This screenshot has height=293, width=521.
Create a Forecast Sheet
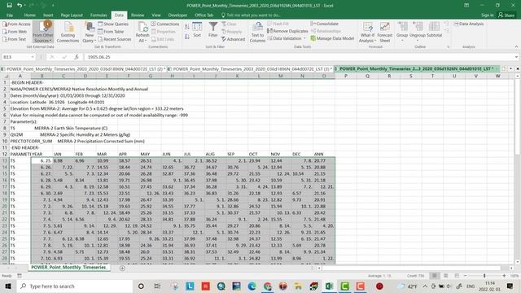[385, 33]
